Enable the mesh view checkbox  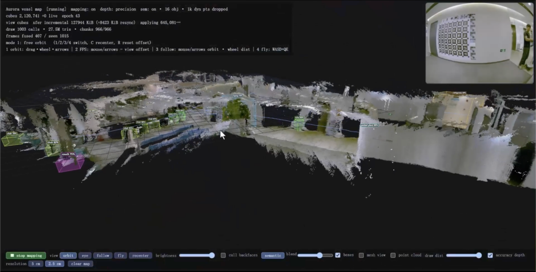[x=361, y=255]
